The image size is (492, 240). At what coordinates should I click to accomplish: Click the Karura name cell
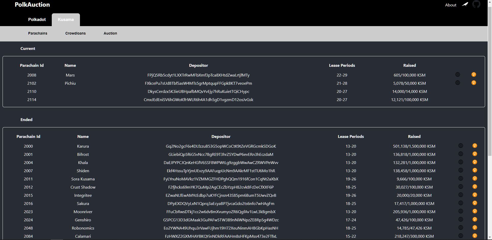[83, 146]
